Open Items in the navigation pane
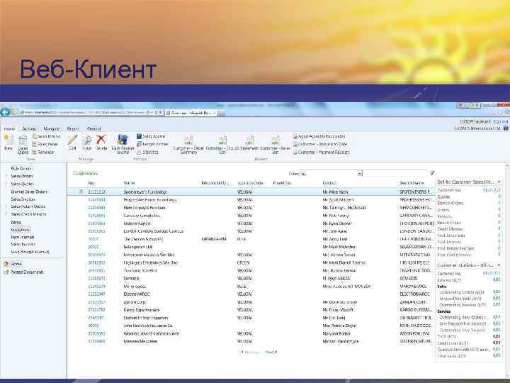Image resolution: width=510 pixels, height=383 pixels. tap(16, 222)
